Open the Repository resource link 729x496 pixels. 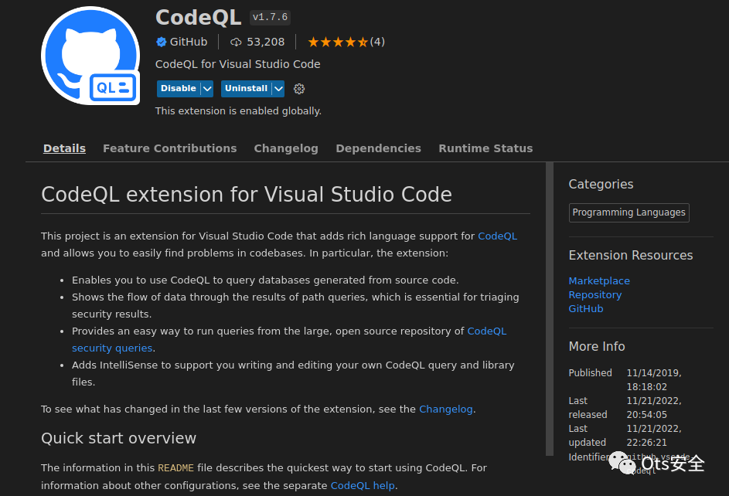coord(594,294)
